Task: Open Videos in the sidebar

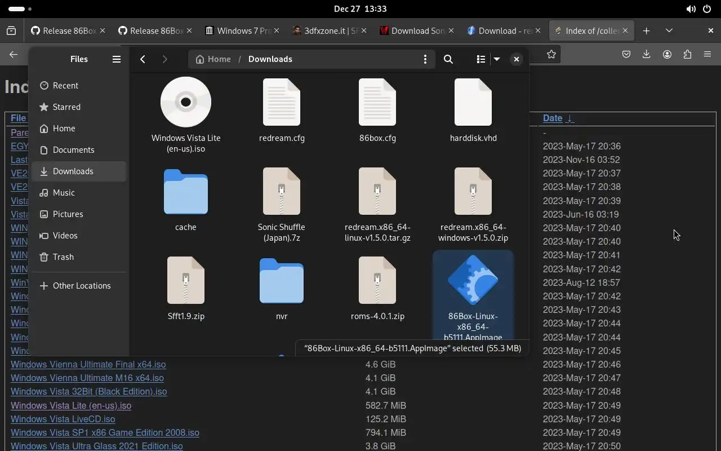Action: [x=79, y=236]
